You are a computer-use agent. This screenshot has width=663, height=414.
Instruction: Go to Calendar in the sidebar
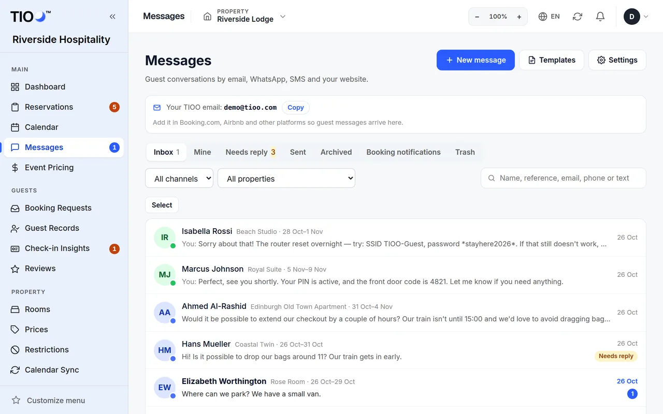click(64, 127)
